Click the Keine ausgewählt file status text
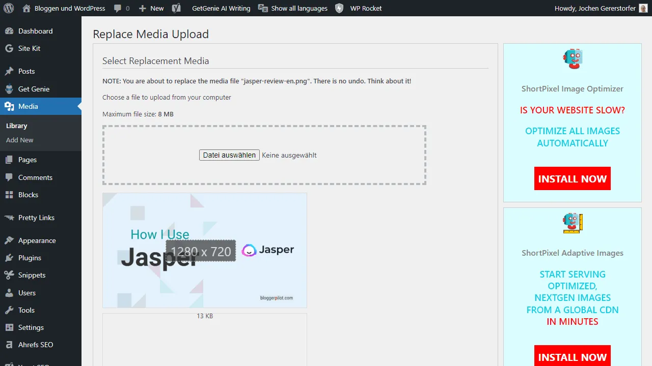The height and width of the screenshot is (366, 652). (289, 155)
